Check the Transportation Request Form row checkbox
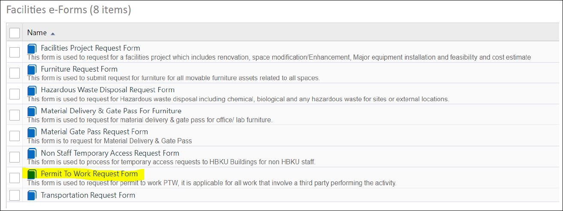This screenshot has width=563, height=211. (15, 195)
